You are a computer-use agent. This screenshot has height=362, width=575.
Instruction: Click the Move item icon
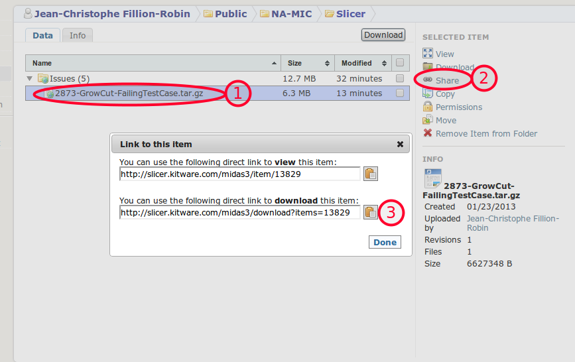428,120
